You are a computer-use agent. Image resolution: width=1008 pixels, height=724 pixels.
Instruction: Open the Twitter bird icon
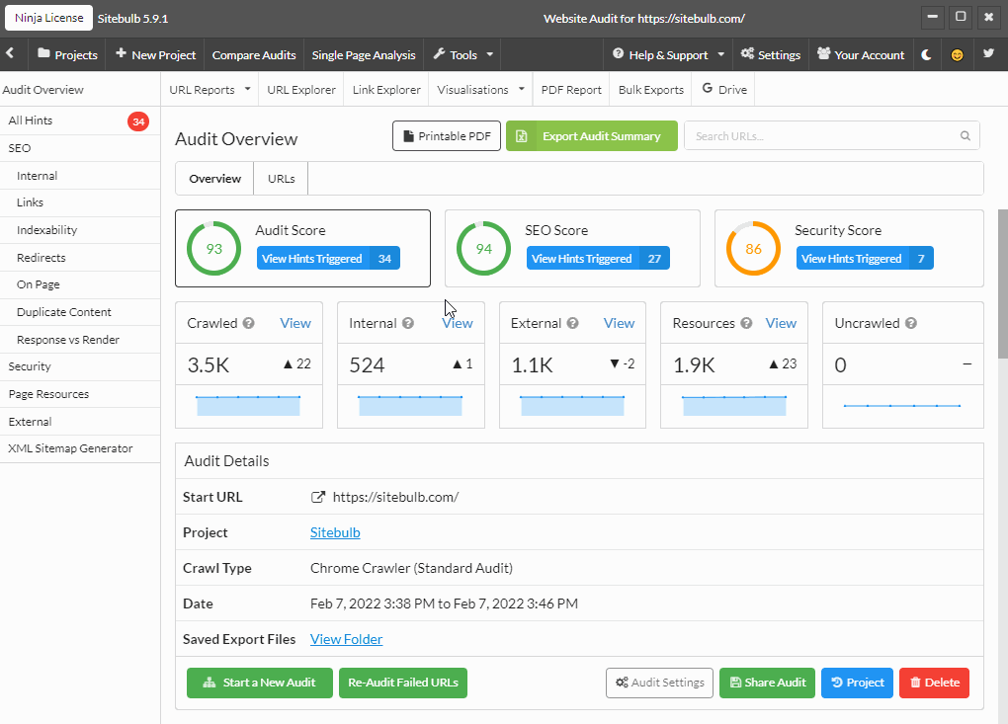pos(988,54)
